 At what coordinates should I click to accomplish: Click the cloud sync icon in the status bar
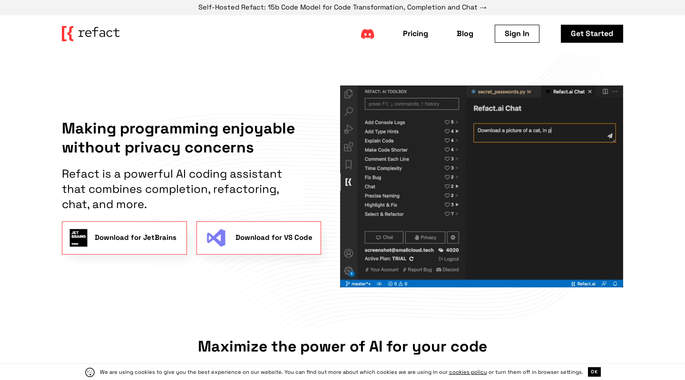(x=379, y=284)
